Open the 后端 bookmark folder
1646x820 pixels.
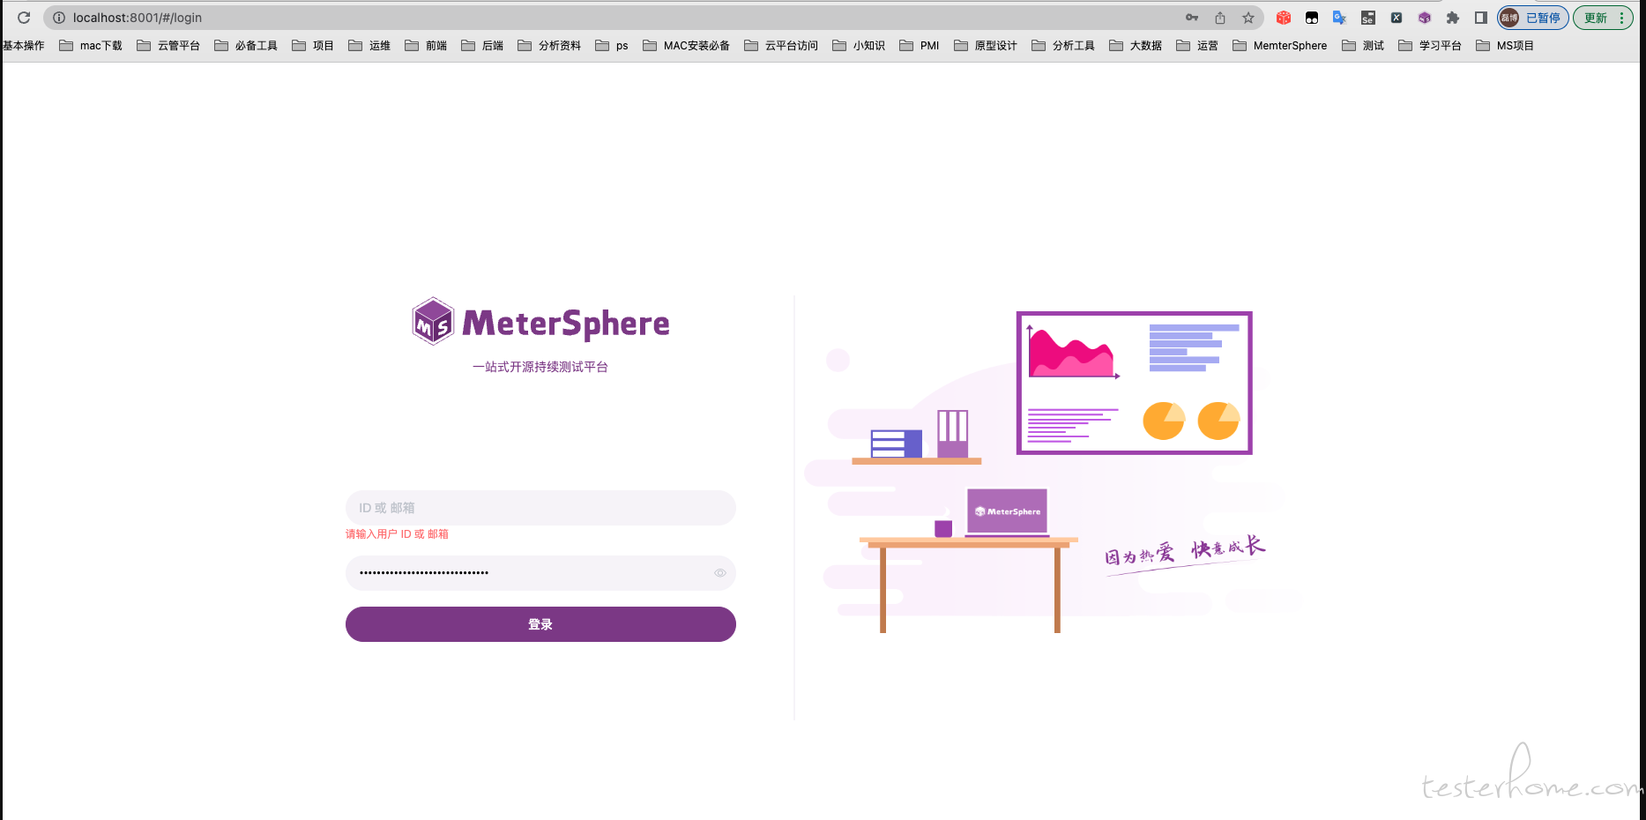pyautogui.click(x=482, y=46)
